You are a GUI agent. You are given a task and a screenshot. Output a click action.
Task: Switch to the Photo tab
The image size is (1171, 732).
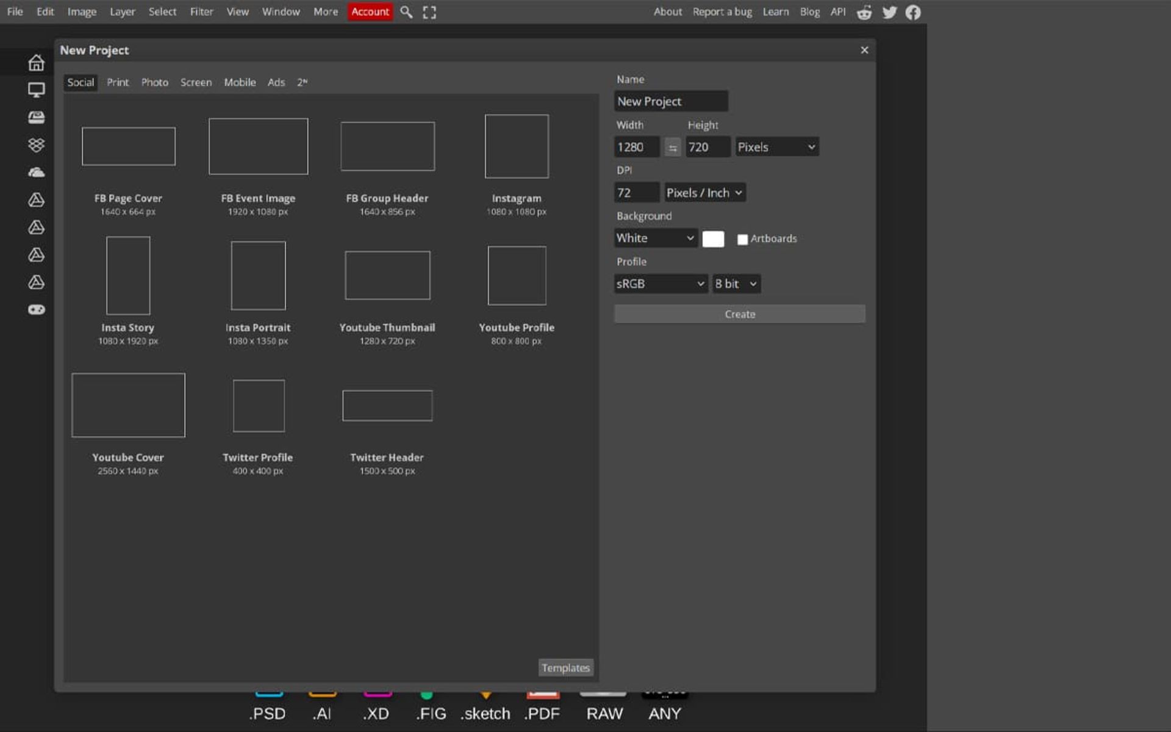[x=154, y=82]
